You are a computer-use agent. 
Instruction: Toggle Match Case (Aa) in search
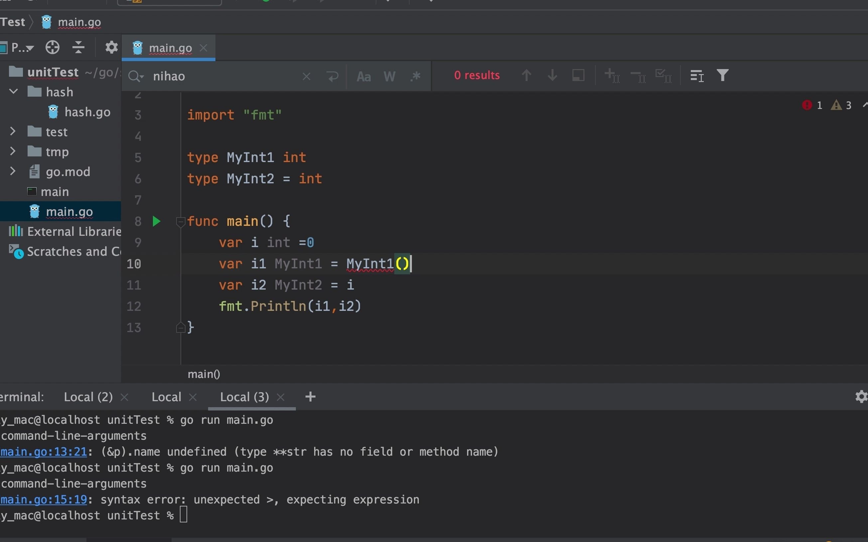tap(363, 76)
